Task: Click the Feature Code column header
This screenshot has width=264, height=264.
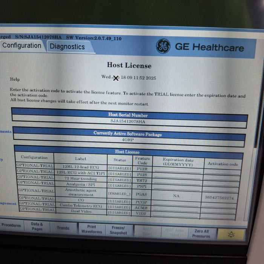Action: point(143,161)
